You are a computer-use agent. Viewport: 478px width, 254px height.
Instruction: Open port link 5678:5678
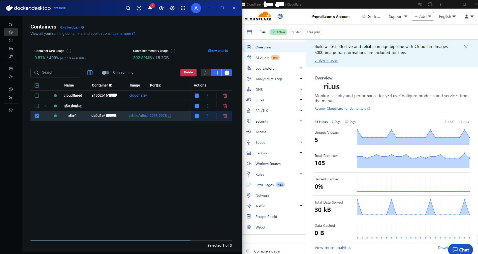click(x=160, y=116)
